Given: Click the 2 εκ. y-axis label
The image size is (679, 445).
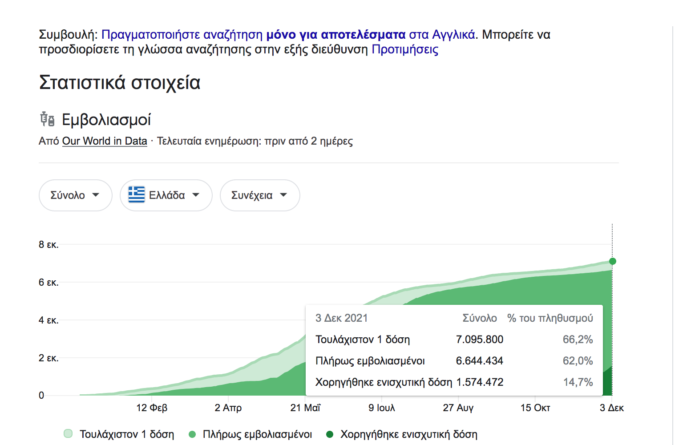Looking at the screenshot, I should [x=48, y=358].
